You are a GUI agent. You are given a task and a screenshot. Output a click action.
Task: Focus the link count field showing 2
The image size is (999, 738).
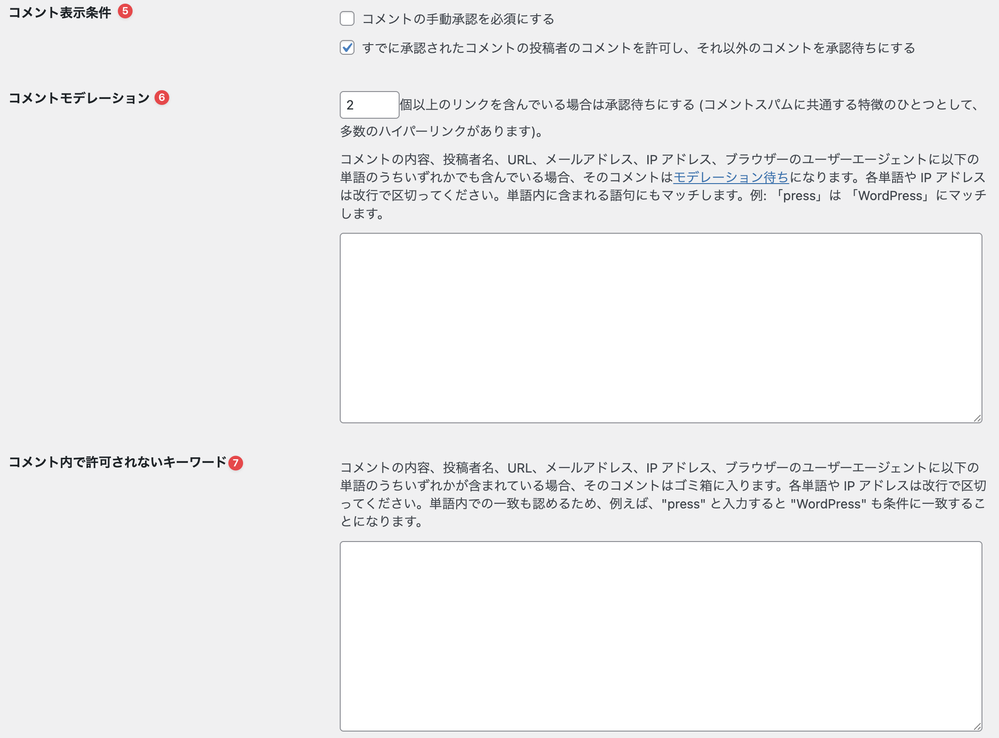(x=369, y=105)
